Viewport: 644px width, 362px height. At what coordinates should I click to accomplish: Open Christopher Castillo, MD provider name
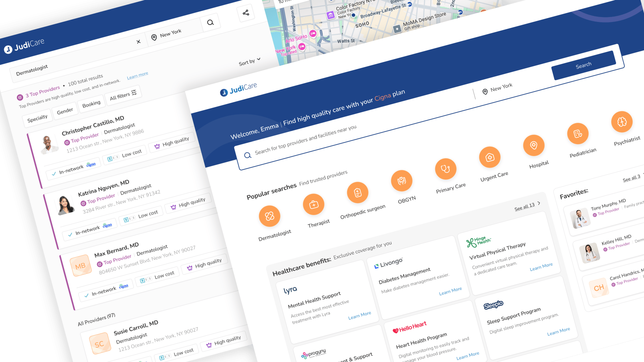pos(93,126)
